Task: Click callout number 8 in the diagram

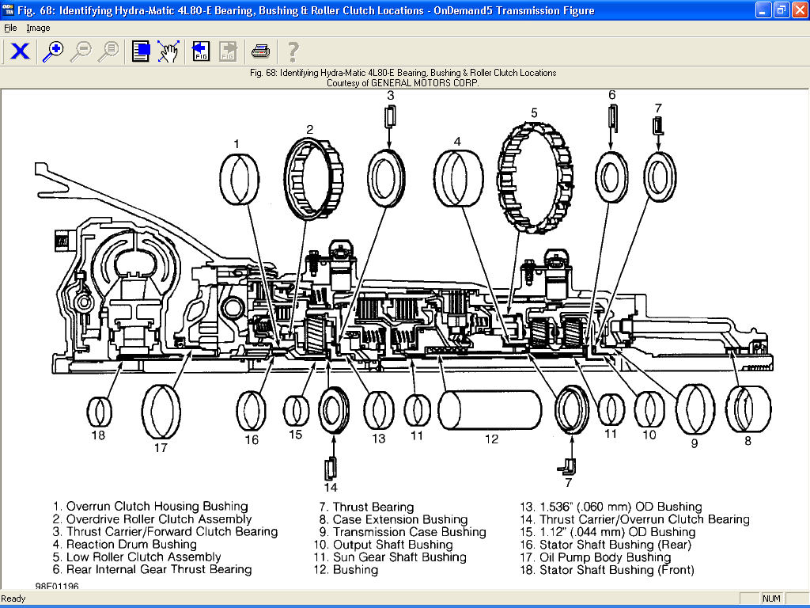Action: [x=748, y=441]
